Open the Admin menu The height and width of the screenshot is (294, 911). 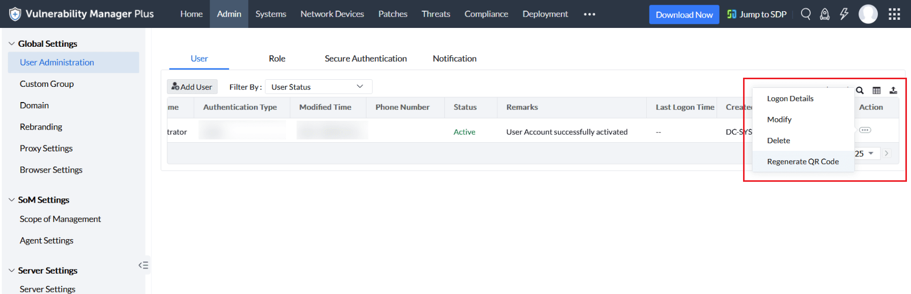pos(229,14)
